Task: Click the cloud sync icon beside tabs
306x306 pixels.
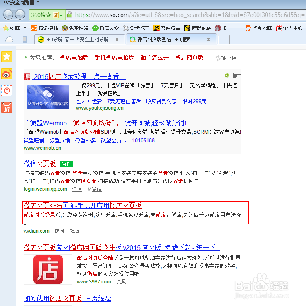Action: click(9, 40)
